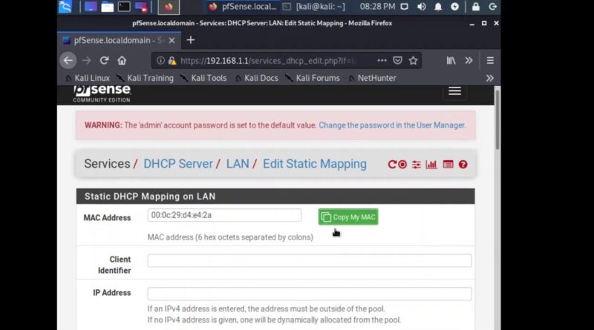Open the status bar chart icon
This screenshot has width=594, height=330.
tap(431, 164)
